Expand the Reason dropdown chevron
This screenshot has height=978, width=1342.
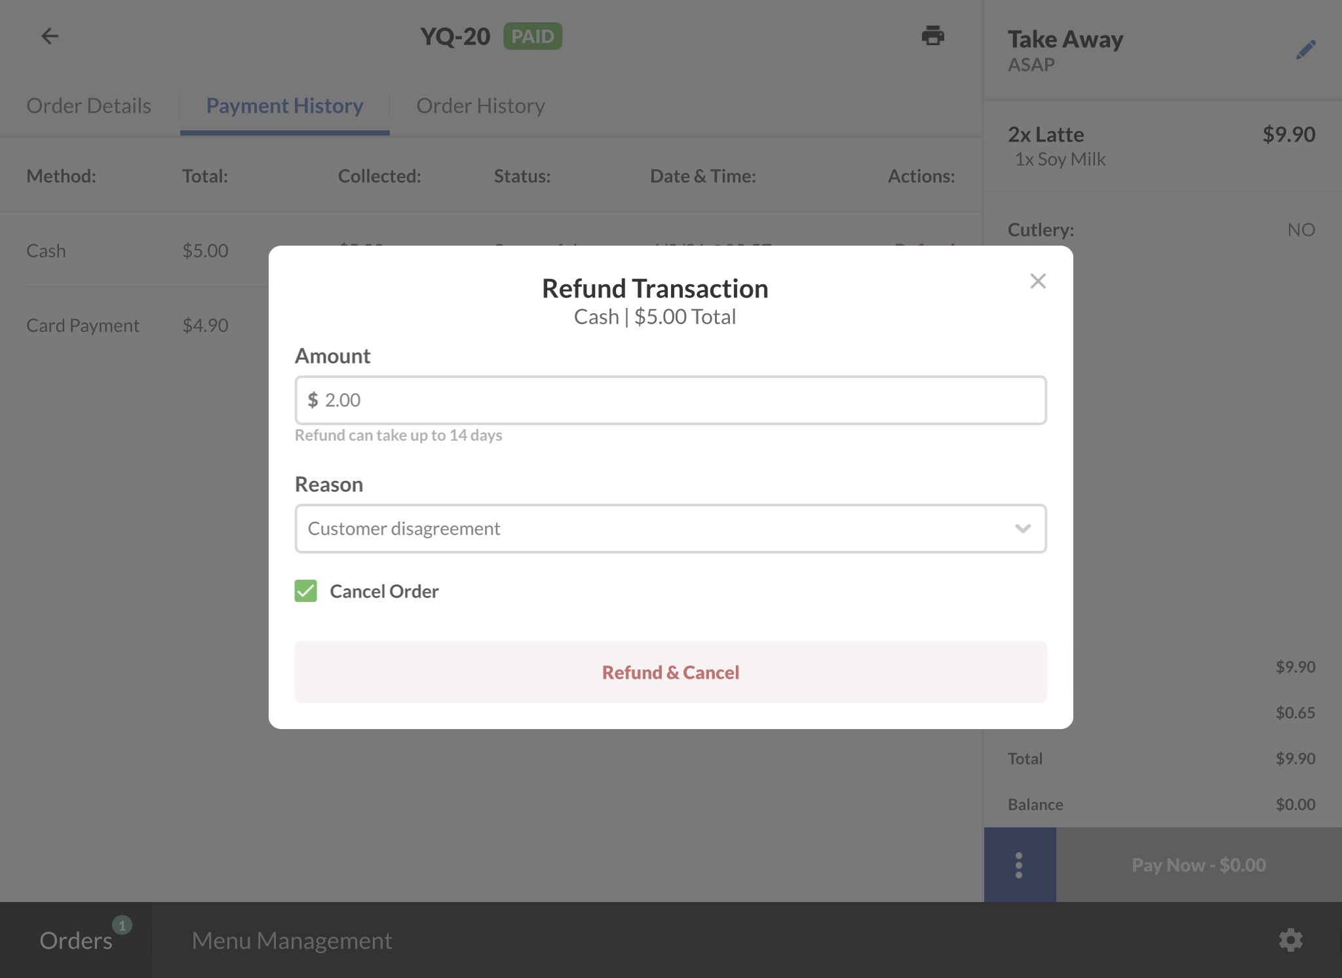pyautogui.click(x=1022, y=529)
